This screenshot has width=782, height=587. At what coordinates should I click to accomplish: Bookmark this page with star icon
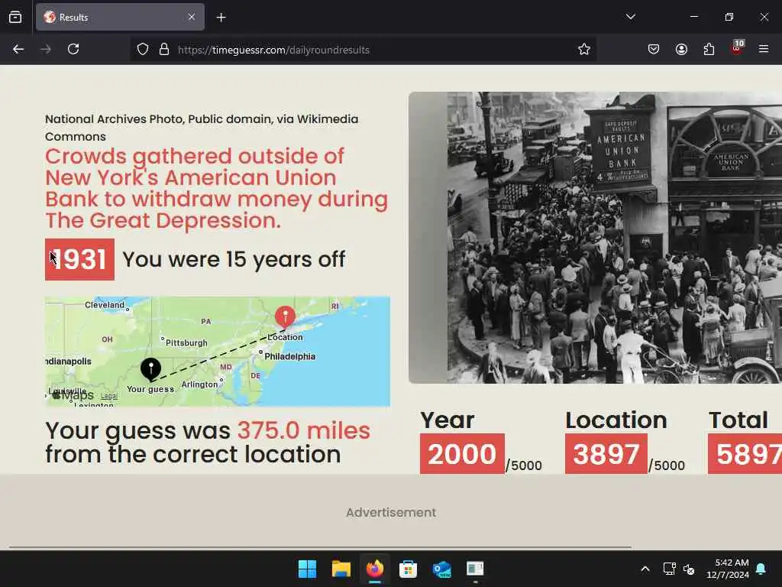click(584, 49)
